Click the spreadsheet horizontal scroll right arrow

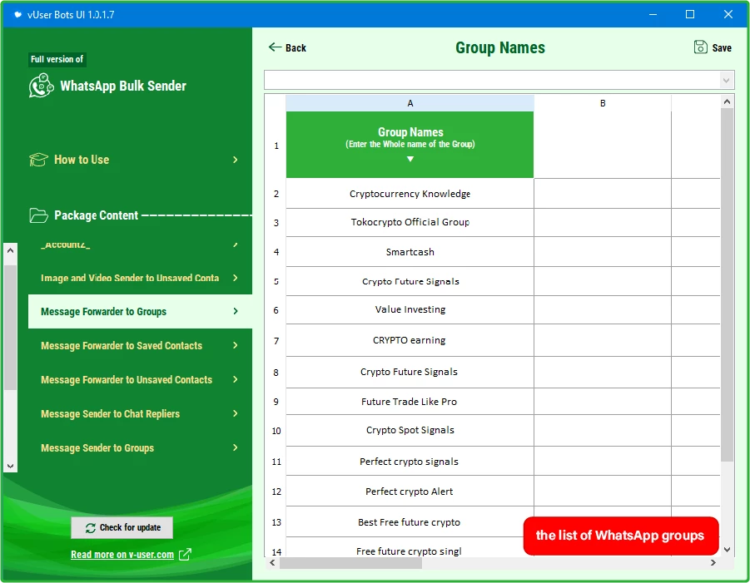click(x=713, y=562)
